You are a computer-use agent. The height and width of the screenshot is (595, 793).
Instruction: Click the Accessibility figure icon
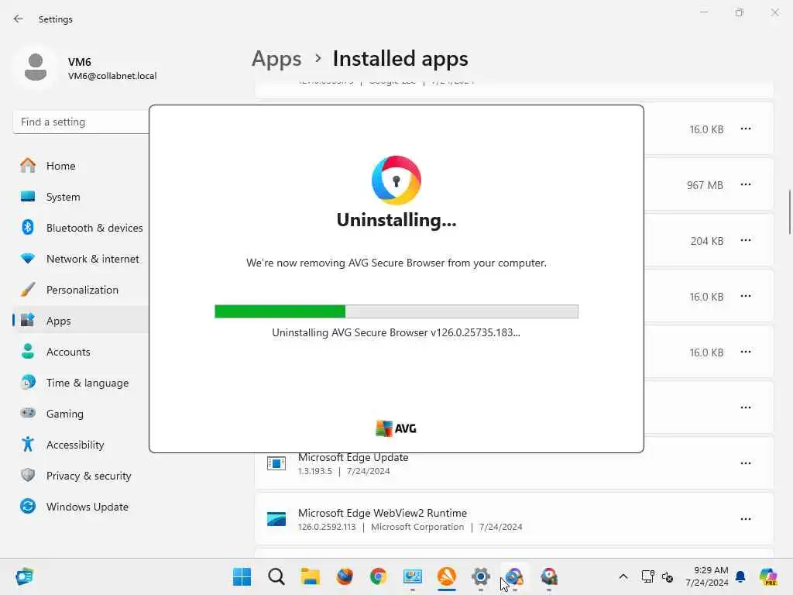[x=28, y=444]
